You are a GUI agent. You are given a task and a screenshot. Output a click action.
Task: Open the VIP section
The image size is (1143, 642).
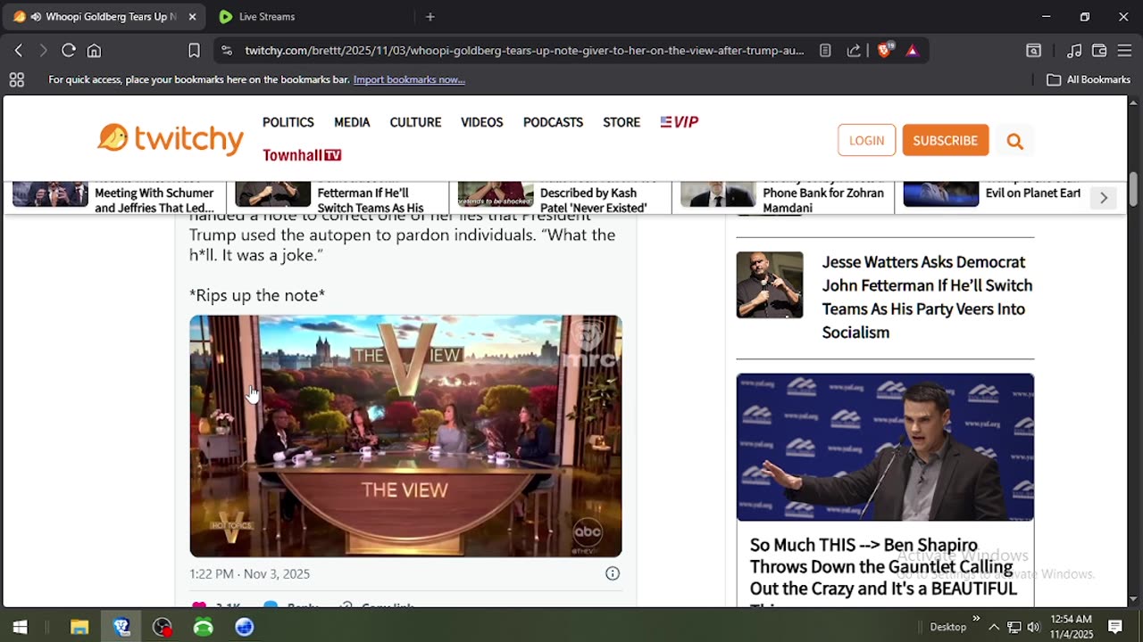click(680, 122)
